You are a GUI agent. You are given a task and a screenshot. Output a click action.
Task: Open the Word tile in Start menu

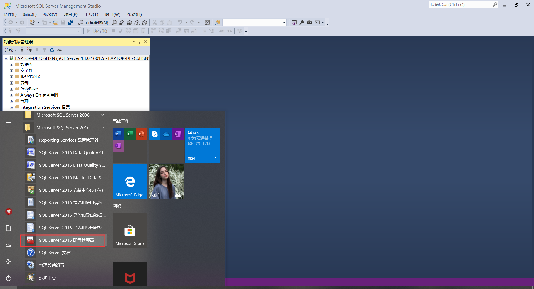[x=118, y=134]
